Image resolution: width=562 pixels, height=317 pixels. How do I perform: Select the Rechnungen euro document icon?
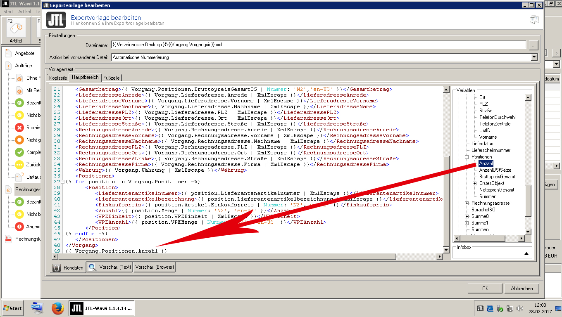8,189
